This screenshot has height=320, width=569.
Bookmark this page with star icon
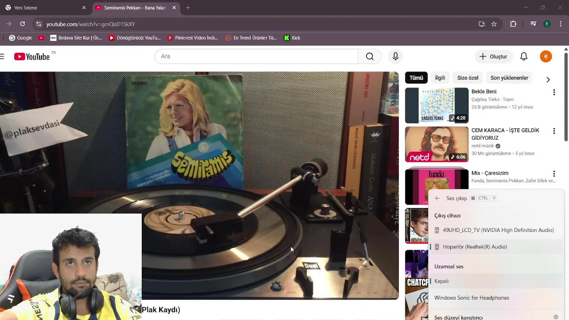coord(494,24)
